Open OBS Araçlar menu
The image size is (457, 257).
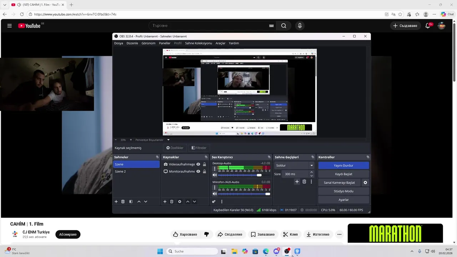point(220,43)
